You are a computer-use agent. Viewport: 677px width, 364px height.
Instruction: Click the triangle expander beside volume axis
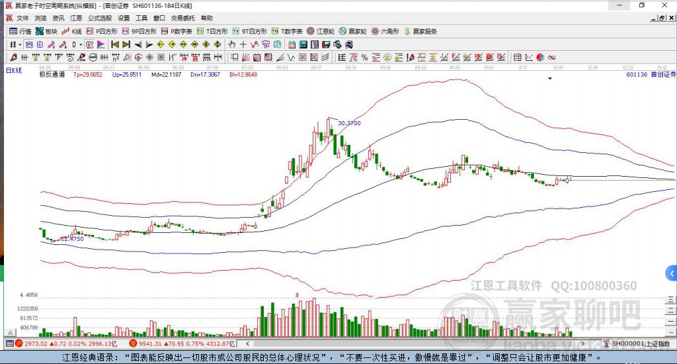11,332
